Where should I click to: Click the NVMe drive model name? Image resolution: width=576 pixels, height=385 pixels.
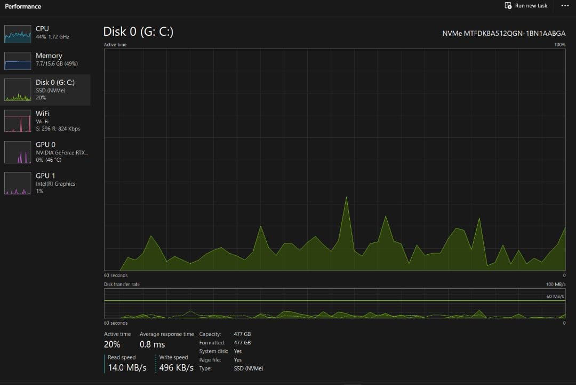[x=503, y=33]
